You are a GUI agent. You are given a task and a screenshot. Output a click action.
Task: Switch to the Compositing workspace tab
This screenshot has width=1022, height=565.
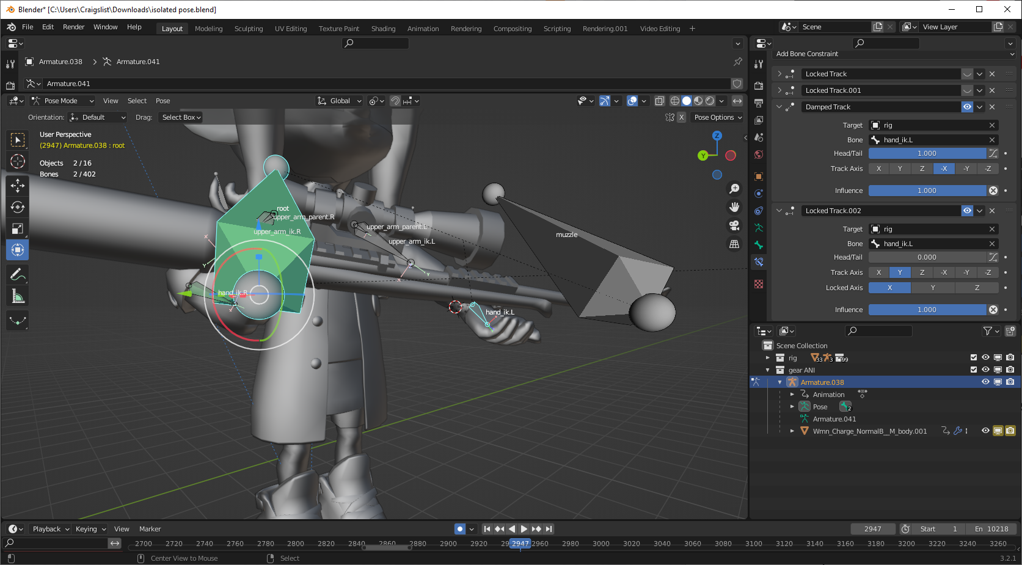[513, 29]
